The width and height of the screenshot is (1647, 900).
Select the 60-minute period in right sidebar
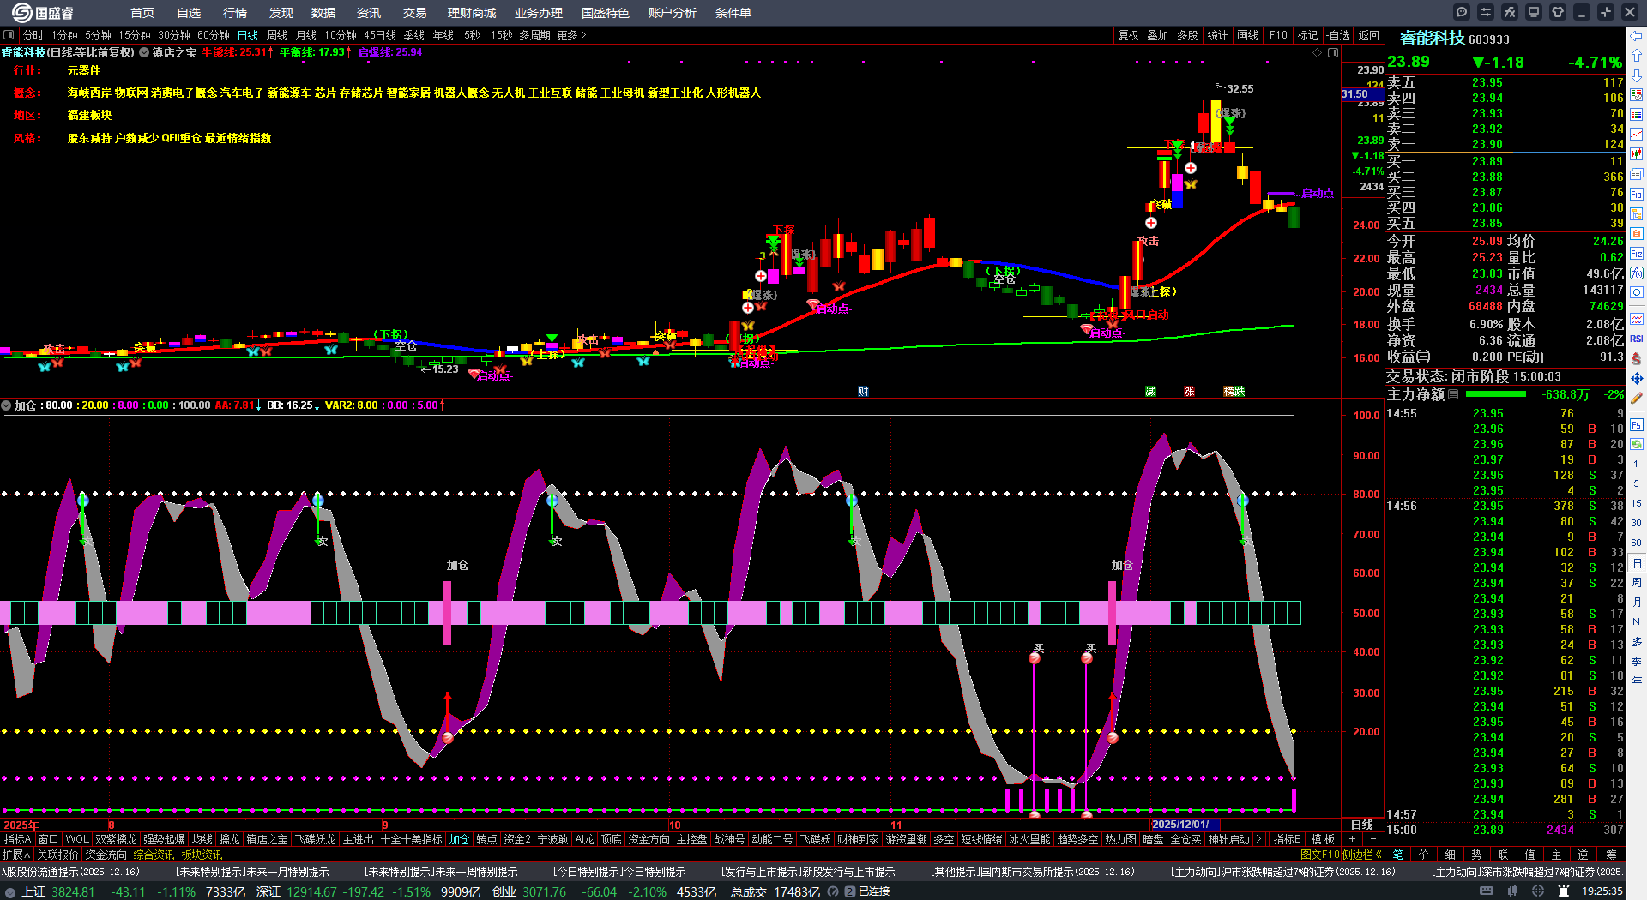(1637, 543)
